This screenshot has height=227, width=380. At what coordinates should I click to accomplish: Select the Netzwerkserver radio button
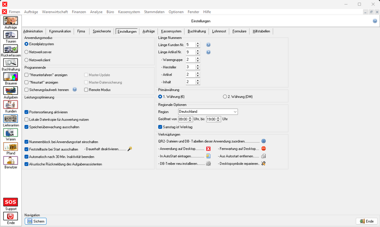point(27,52)
